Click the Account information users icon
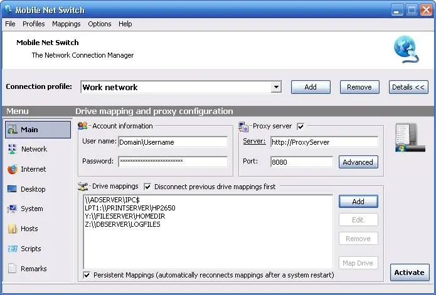The image size is (436, 295). (x=82, y=126)
